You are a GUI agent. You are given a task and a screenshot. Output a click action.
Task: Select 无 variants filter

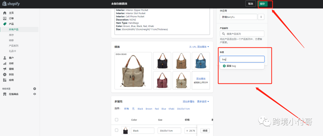tap(133, 109)
